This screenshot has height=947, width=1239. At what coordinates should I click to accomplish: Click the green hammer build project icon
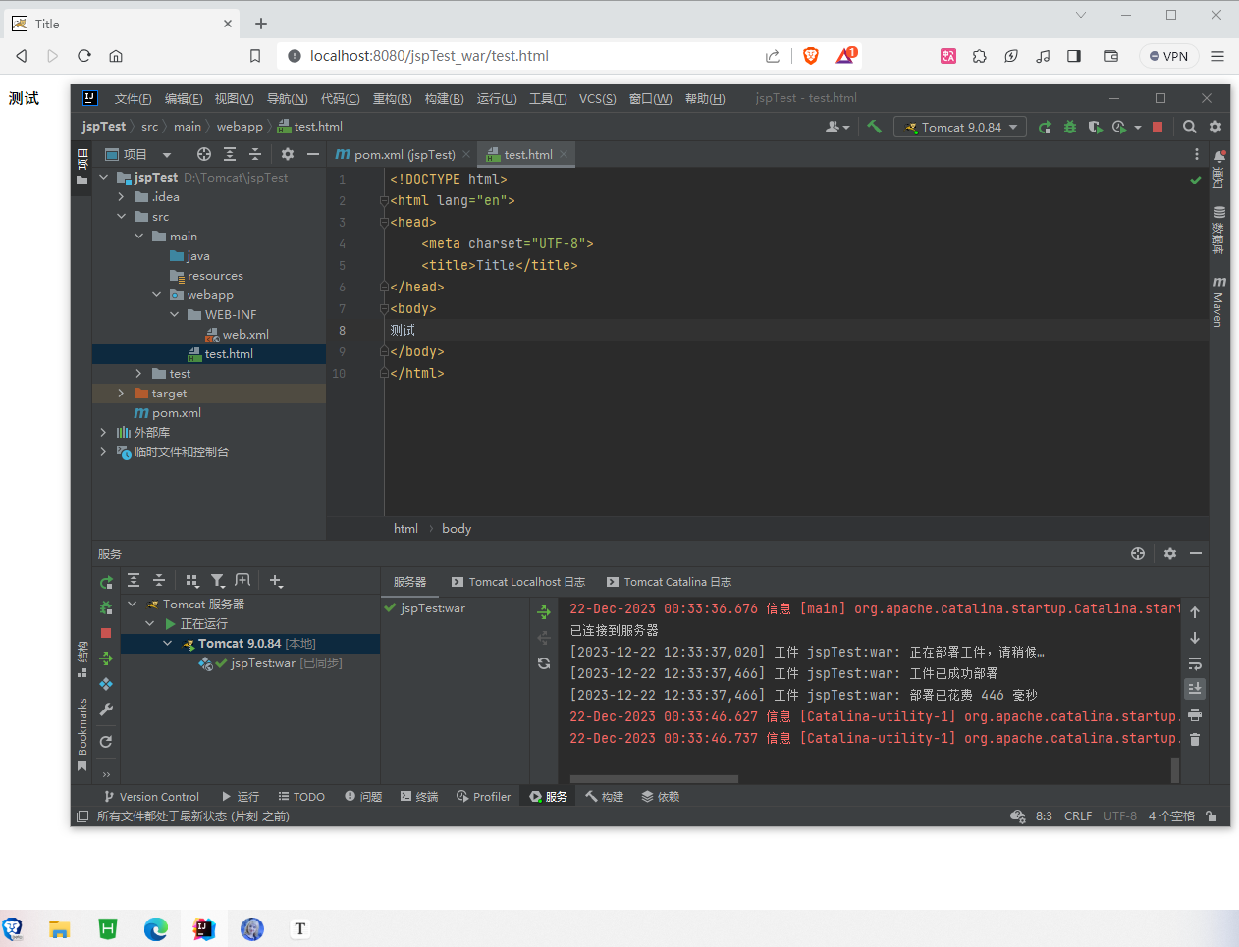874,127
